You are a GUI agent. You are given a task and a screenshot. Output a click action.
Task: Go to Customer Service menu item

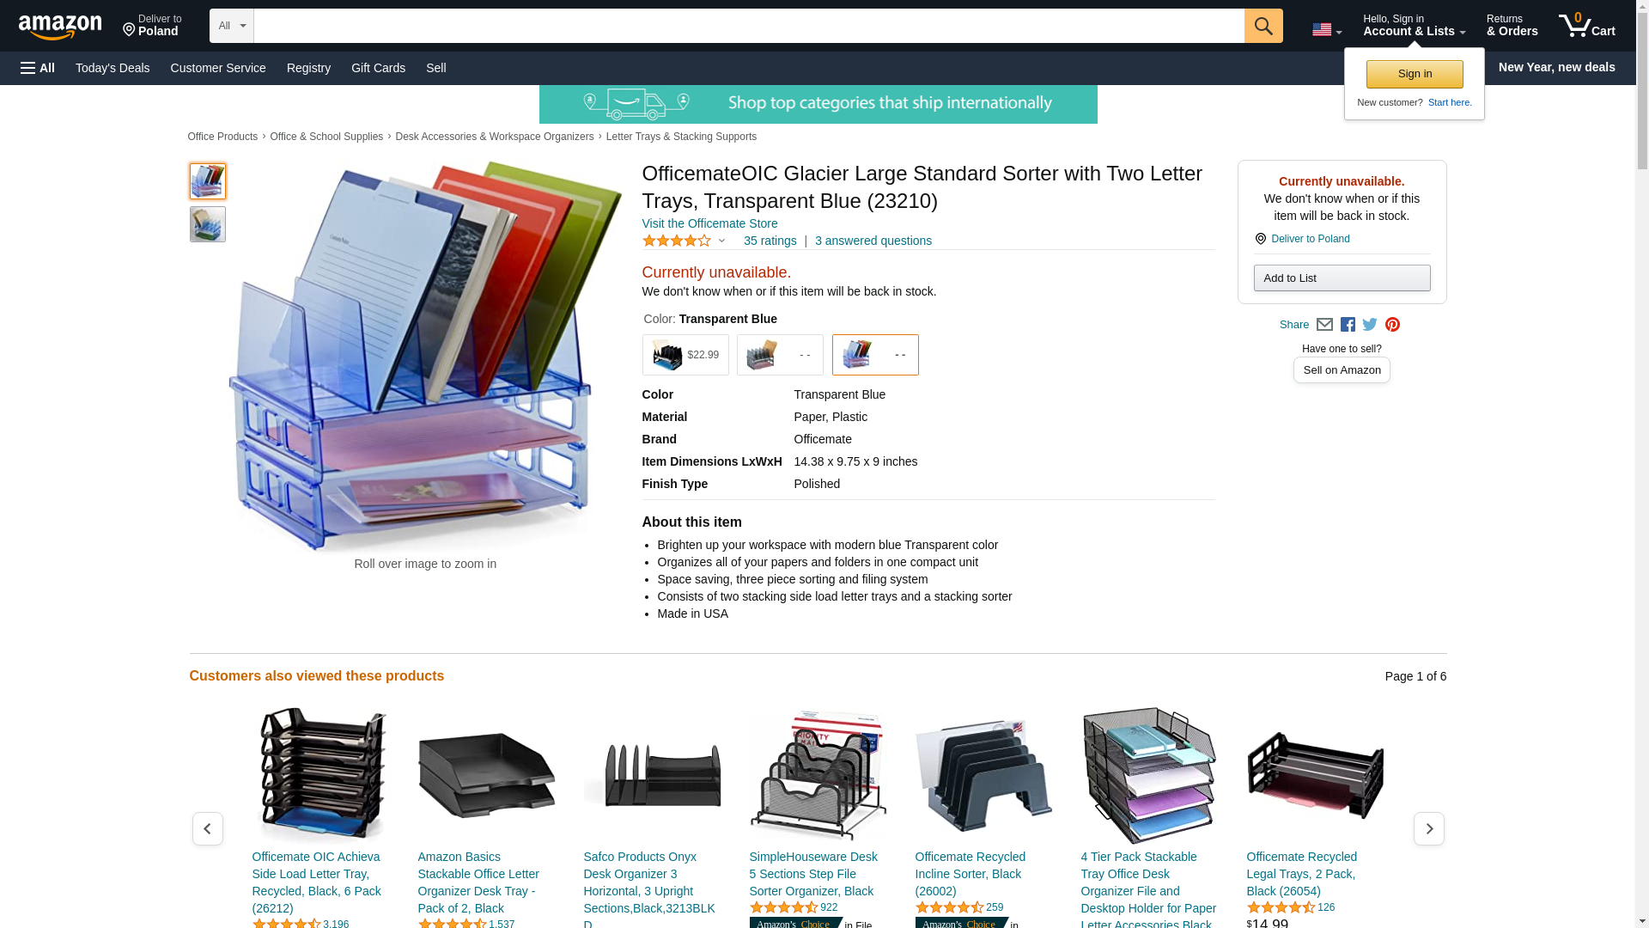[218, 68]
